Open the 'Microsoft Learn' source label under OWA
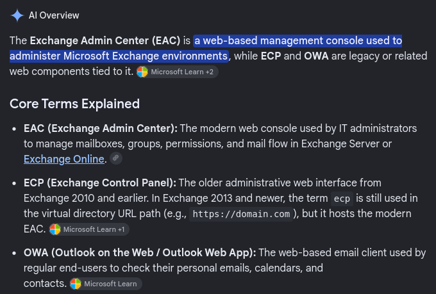Screen dimensions: 436x294 [x=110, y=284]
